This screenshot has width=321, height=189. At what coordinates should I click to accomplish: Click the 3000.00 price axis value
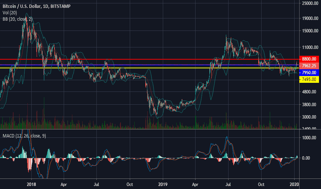coord(309,117)
